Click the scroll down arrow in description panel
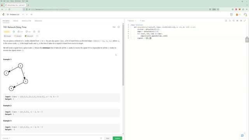Image resolution: width=249 pixels, height=140 pixels. pyautogui.click(x=123, y=134)
